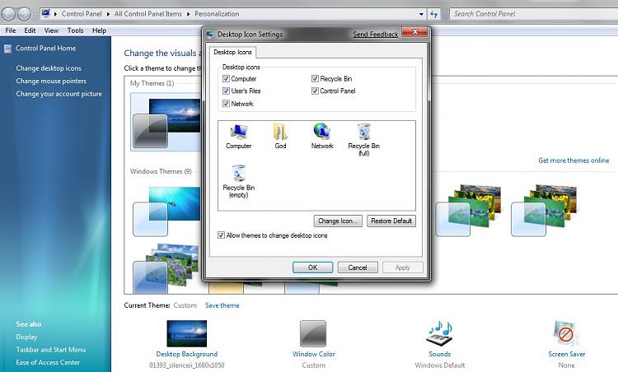Uncheck the Network checkbox
The width and height of the screenshot is (618, 372).
pyautogui.click(x=226, y=104)
